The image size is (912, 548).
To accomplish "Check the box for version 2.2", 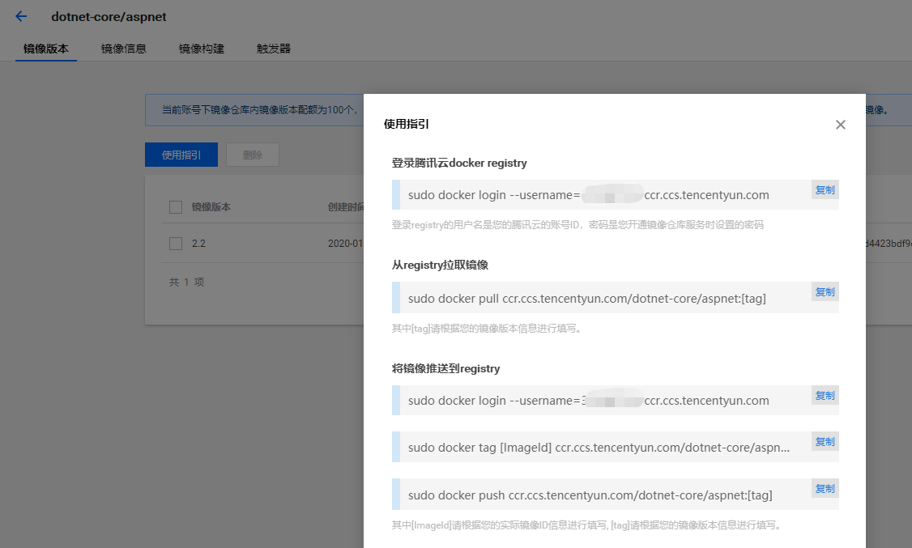I will coord(176,244).
